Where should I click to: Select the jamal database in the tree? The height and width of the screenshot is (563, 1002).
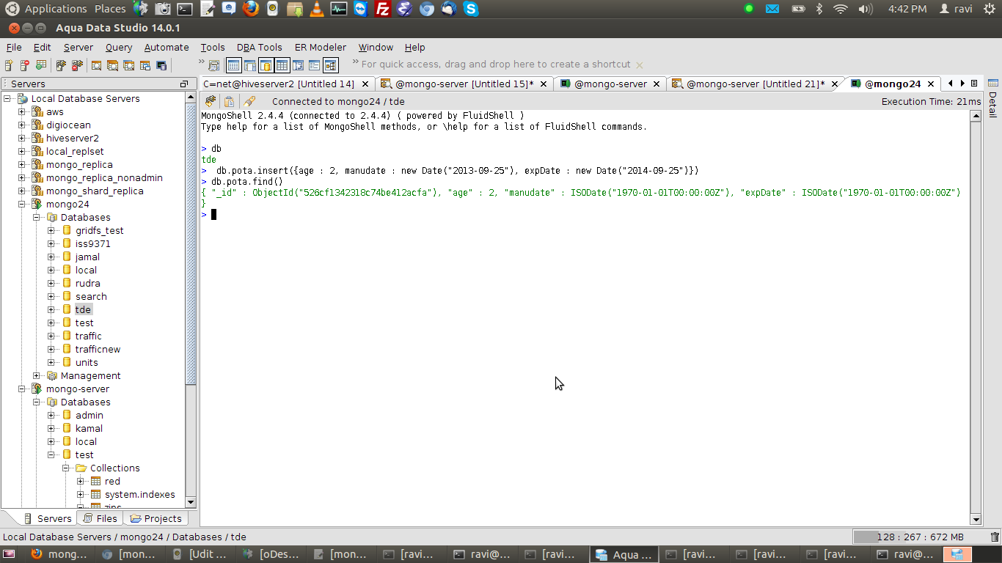[x=87, y=257]
